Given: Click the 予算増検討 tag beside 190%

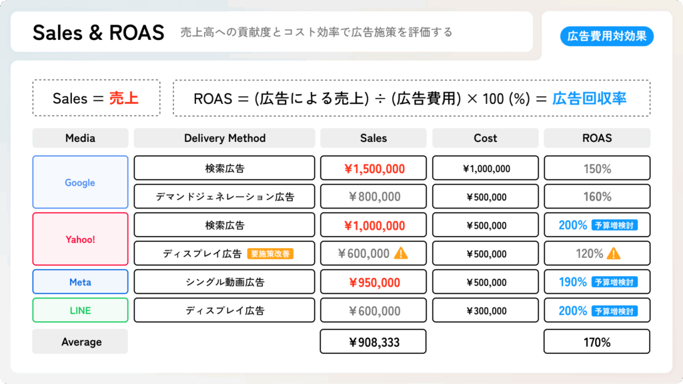Looking at the screenshot, I should 614,282.
